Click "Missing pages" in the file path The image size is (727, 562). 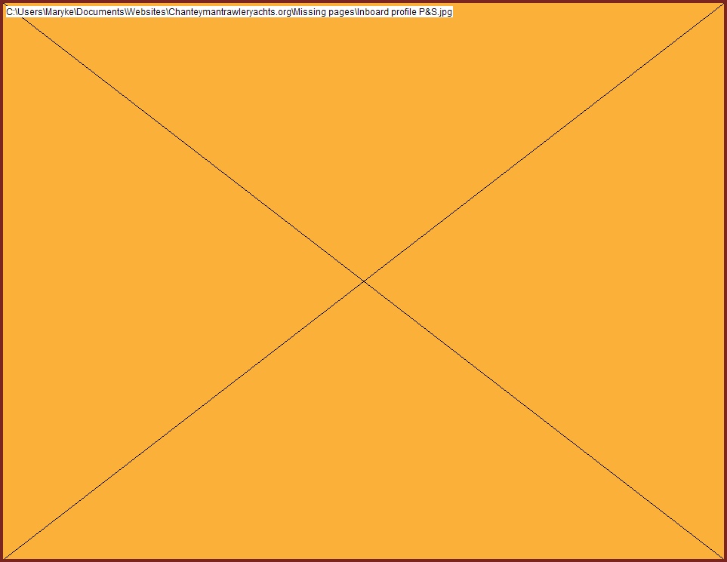point(324,13)
